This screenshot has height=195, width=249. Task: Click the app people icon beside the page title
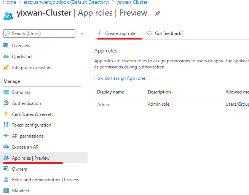point(8,16)
